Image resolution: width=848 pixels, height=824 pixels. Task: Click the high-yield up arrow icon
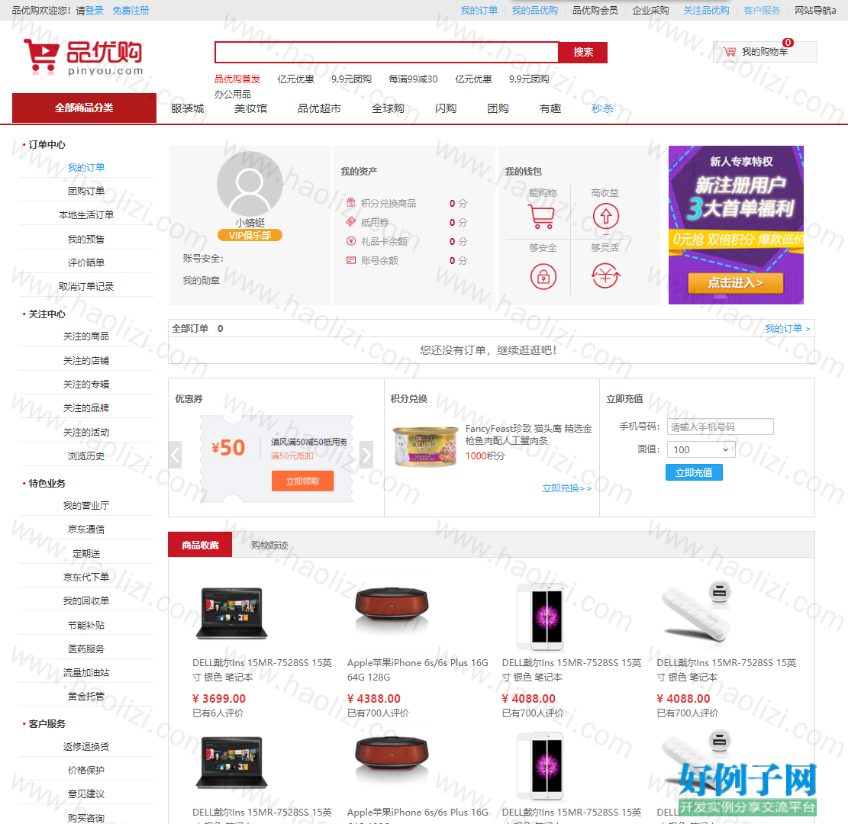pos(606,216)
